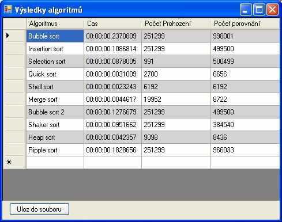282x222 pixels.
Task: Select the Heap sort row header
Action: tap(14, 137)
